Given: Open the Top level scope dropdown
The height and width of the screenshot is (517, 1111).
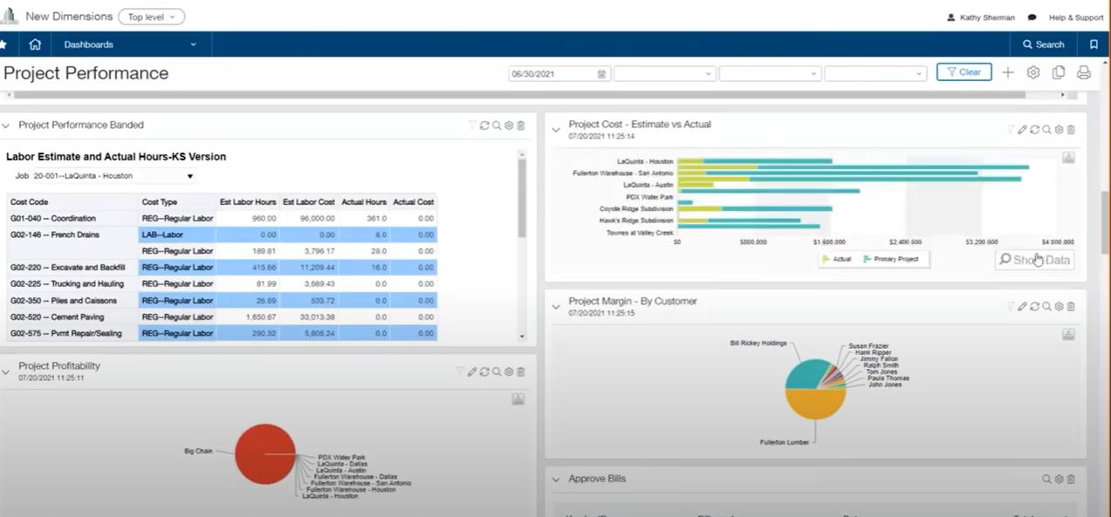Looking at the screenshot, I should tap(151, 16).
